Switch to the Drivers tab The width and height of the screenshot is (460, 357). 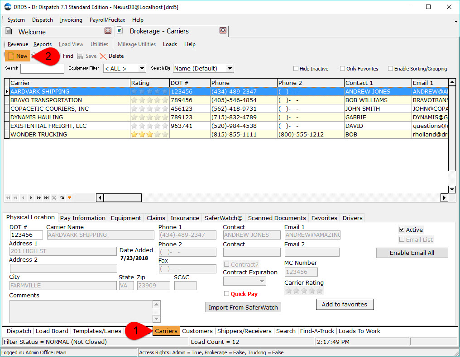coord(352,218)
